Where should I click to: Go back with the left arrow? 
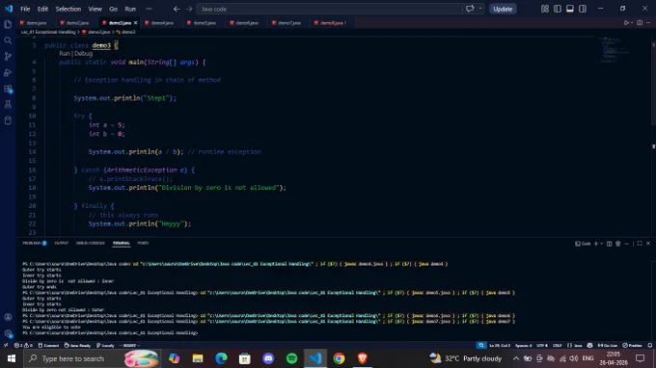point(177,9)
